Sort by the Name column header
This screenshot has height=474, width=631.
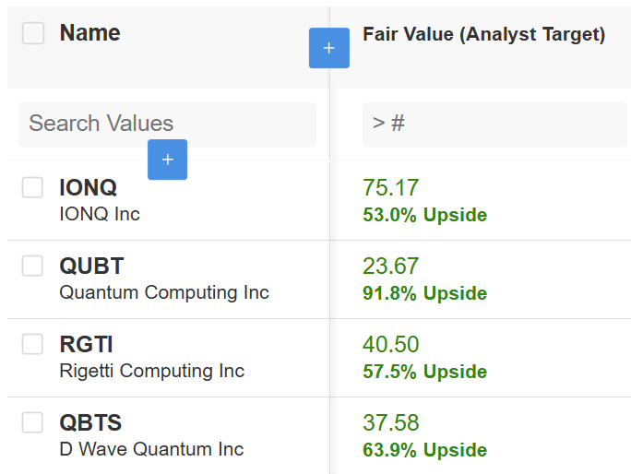pyautogui.click(x=89, y=33)
